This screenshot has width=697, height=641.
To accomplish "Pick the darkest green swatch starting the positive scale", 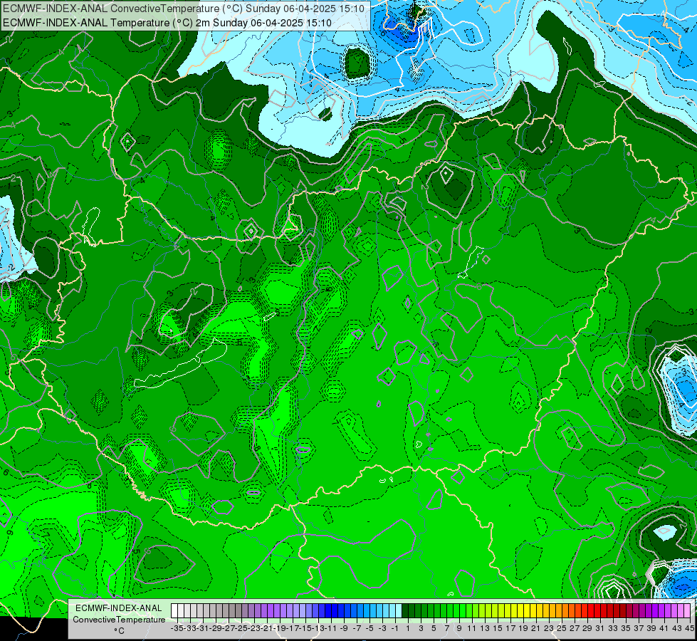I will pos(405,611).
